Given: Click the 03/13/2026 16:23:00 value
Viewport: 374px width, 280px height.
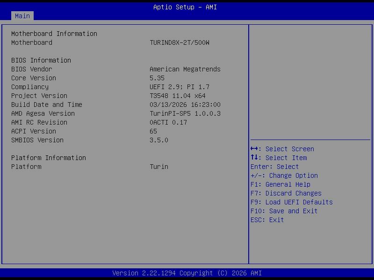Looking at the screenshot, I should (185, 105).
